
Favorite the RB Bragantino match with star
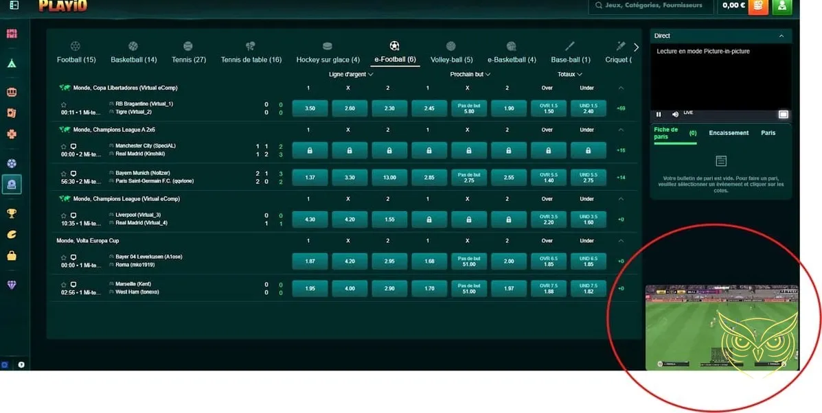click(64, 104)
